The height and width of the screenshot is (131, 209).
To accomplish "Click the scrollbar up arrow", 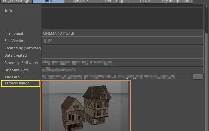I will (x=206, y=6).
